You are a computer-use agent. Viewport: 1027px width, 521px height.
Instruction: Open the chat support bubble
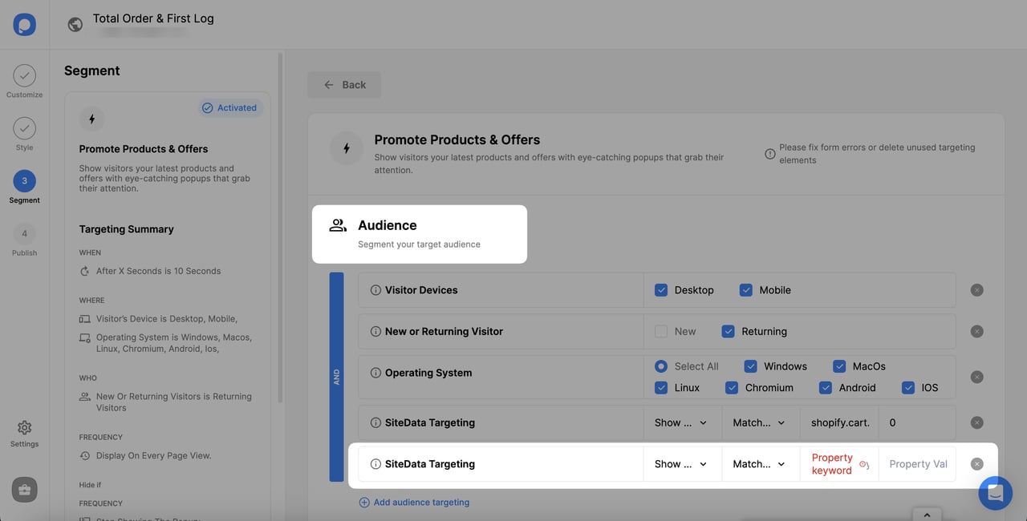996,493
